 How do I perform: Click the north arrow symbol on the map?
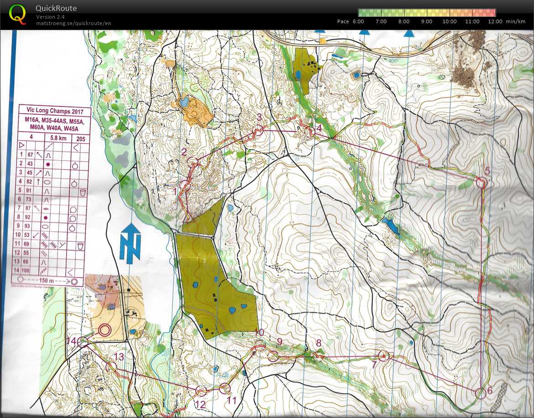131,242
